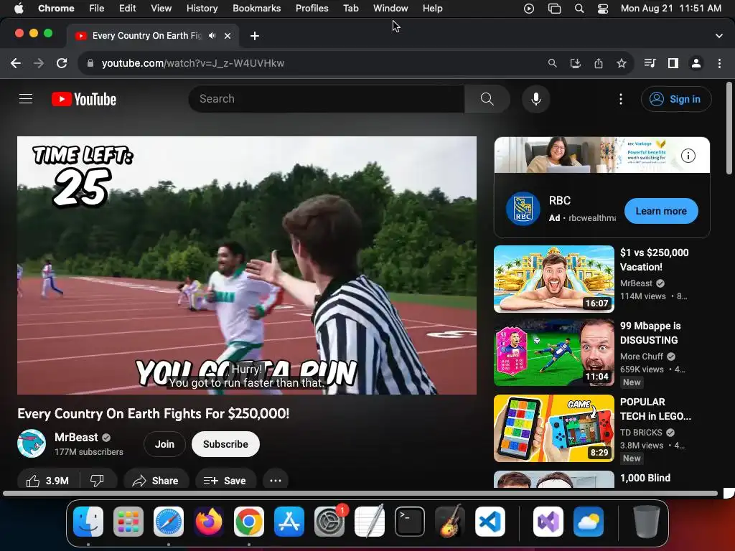Open Chrome three-dot menu
The image size is (735, 551).
point(719,63)
